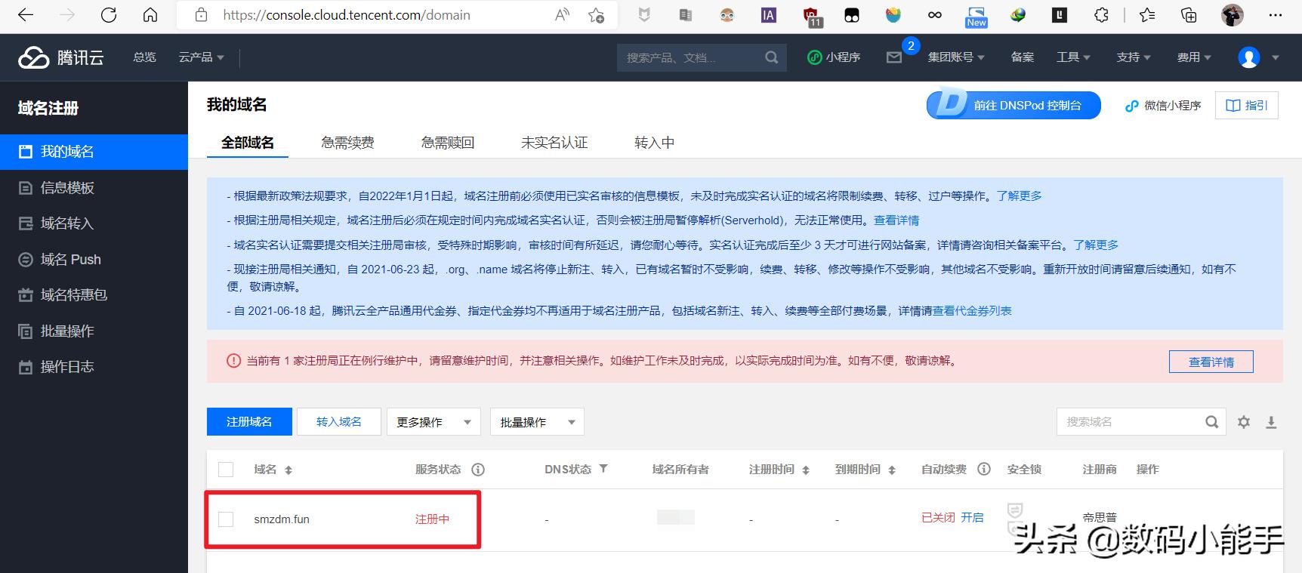Expand the 支持 dropdown
The width and height of the screenshot is (1302, 573).
[1134, 57]
